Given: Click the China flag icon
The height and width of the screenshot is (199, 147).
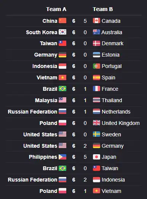Looking at the screenshot, I should click(x=62, y=21).
